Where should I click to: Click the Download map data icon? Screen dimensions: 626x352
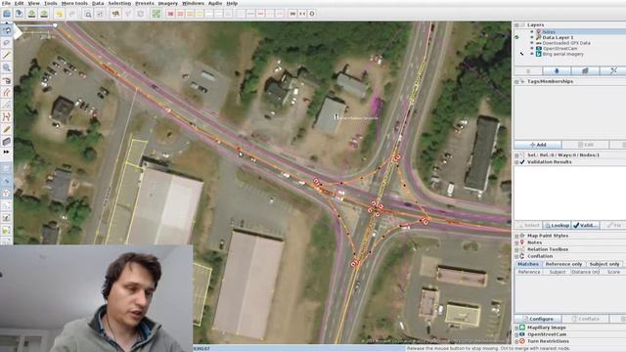click(x=31, y=14)
